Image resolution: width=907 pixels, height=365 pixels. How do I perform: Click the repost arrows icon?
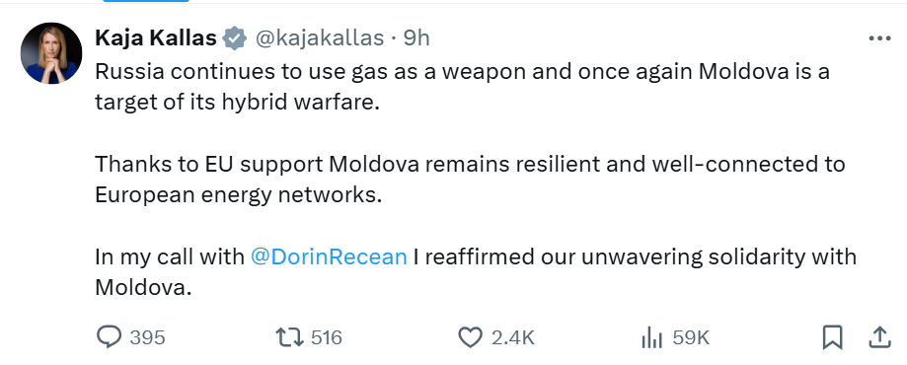coord(290,336)
